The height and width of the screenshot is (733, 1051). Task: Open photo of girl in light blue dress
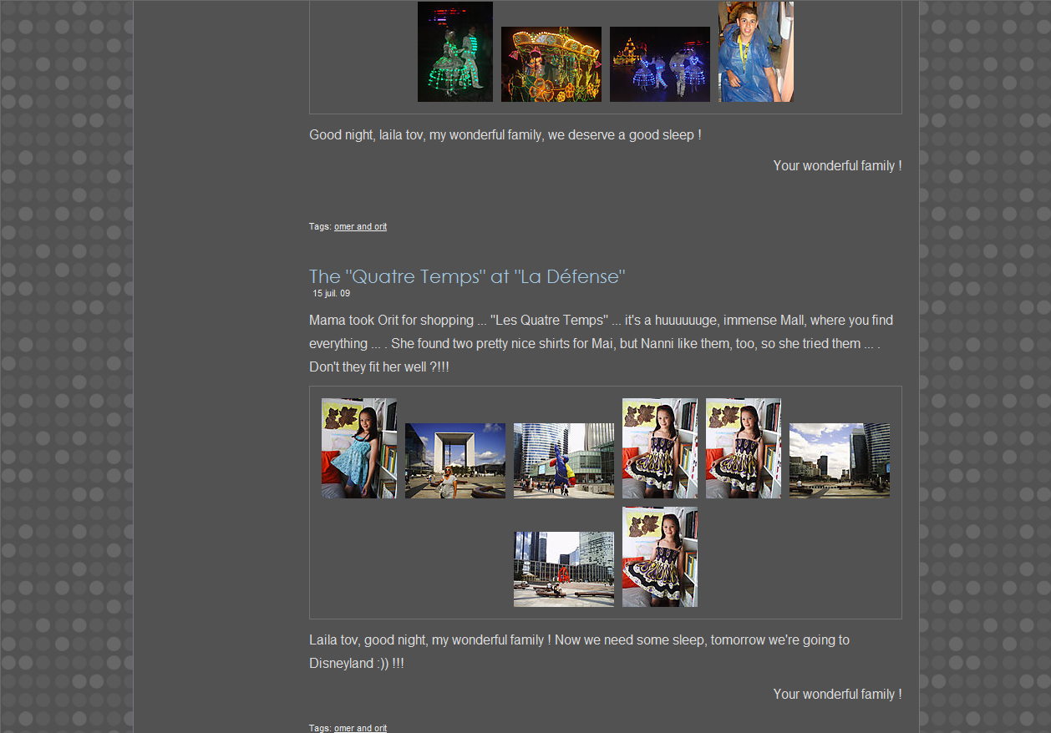point(358,448)
